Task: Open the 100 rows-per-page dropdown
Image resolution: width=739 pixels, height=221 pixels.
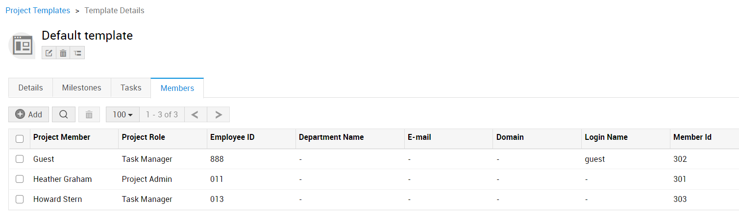Action: (x=123, y=114)
